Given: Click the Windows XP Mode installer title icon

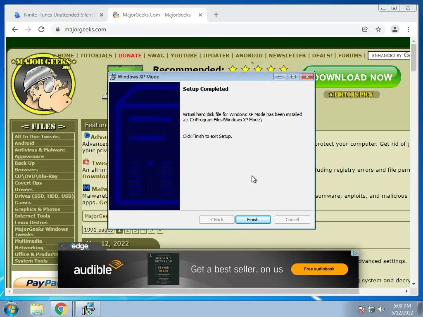Looking at the screenshot, I should pos(113,76).
